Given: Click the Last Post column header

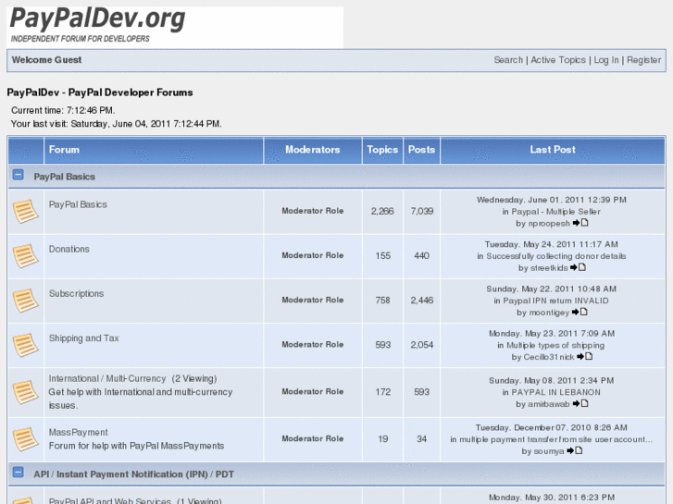Looking at the screenshot, I should point(553,150).
